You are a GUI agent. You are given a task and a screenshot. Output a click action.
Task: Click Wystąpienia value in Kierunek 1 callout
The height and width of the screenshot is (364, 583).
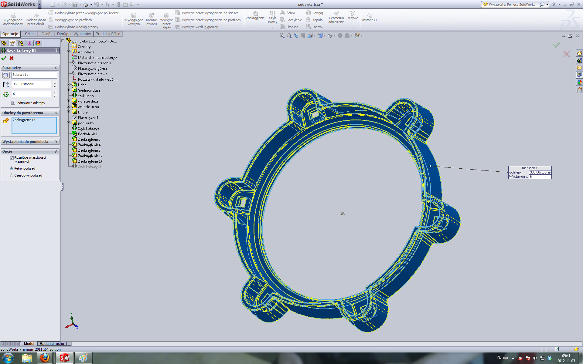click(540, 177)
